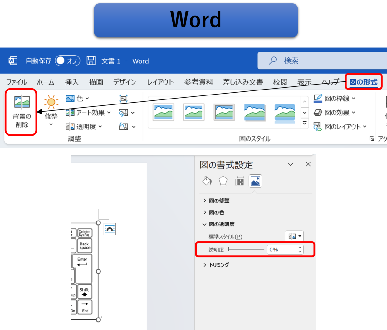Open the change picture dropdown
The image size is (387, 330).
coord(127,113)
